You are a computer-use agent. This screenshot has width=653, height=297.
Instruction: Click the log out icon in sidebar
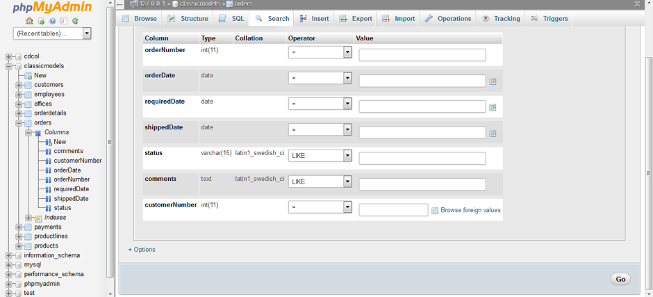click(x=41, y=21)
